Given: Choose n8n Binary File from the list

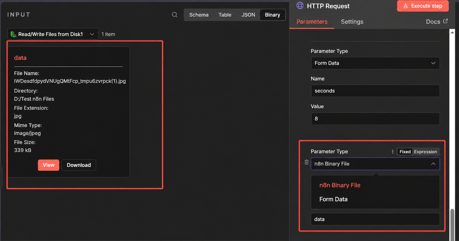Looking at the screenshot, I should pyautogui.click(x=340, y=185).
